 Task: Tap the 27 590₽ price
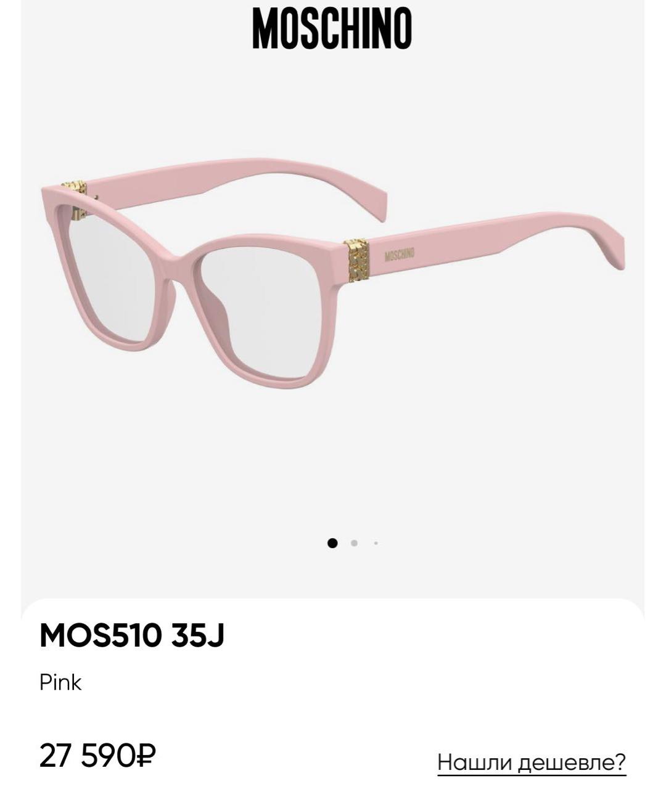pos(97,756)
